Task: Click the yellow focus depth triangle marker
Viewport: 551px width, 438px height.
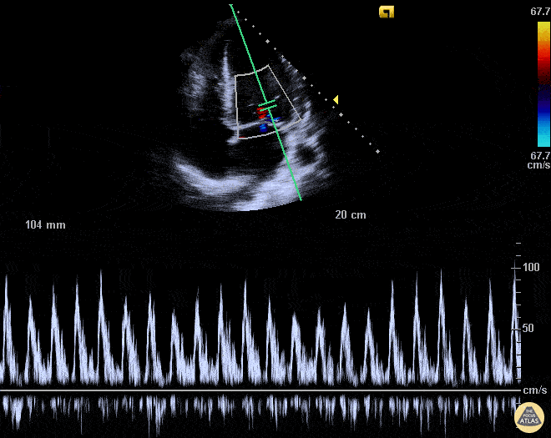Action: [336, 100]
